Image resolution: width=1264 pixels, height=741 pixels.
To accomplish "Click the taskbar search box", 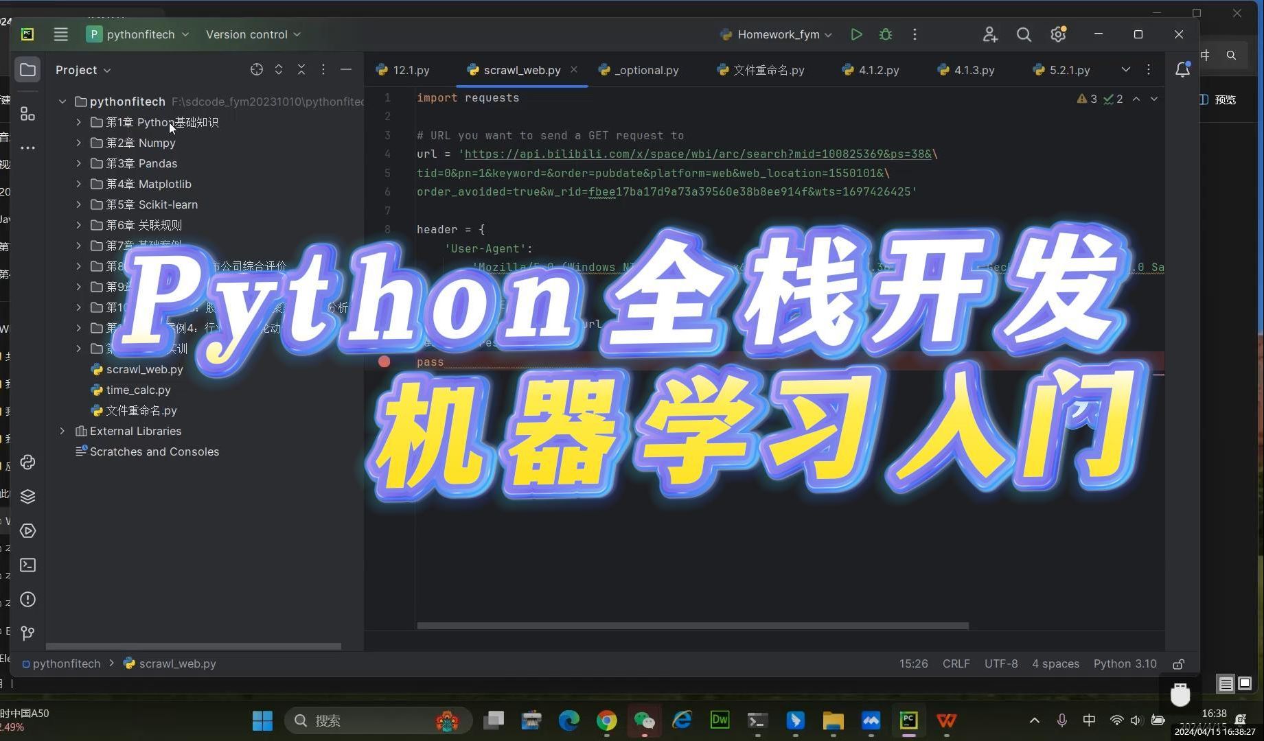I will pos(378,720).
